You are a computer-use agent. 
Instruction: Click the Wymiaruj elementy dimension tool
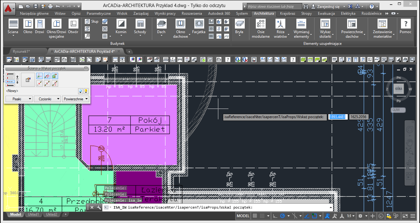click(x=301, y=29)
